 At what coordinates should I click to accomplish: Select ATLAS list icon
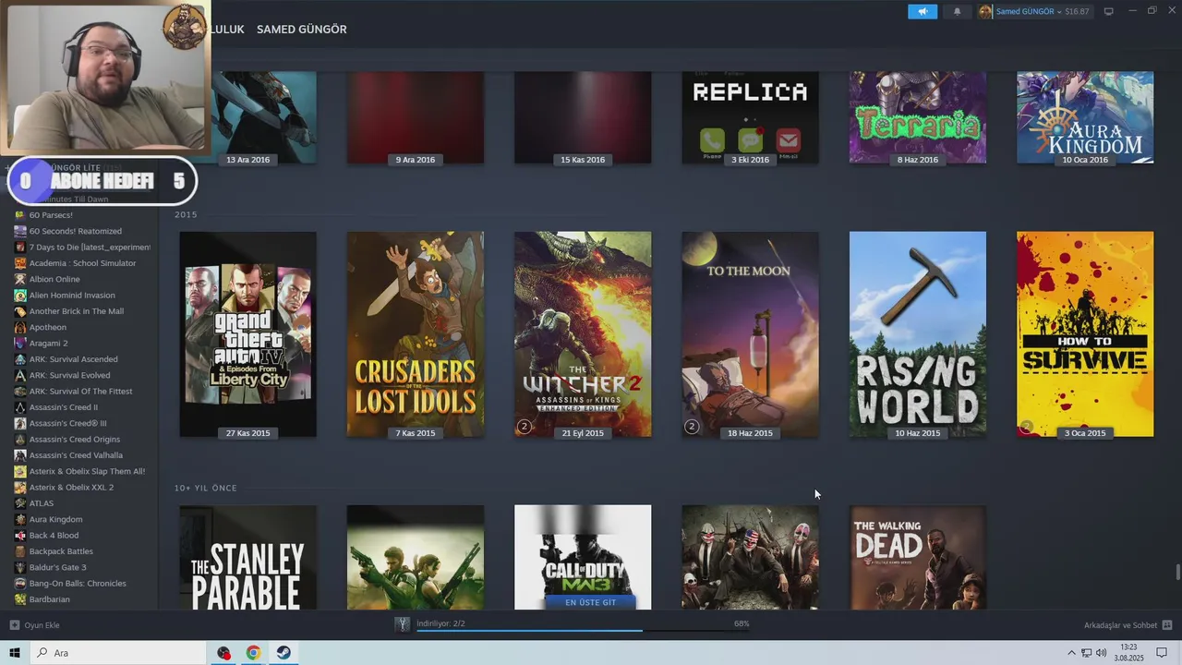(20, 503)
